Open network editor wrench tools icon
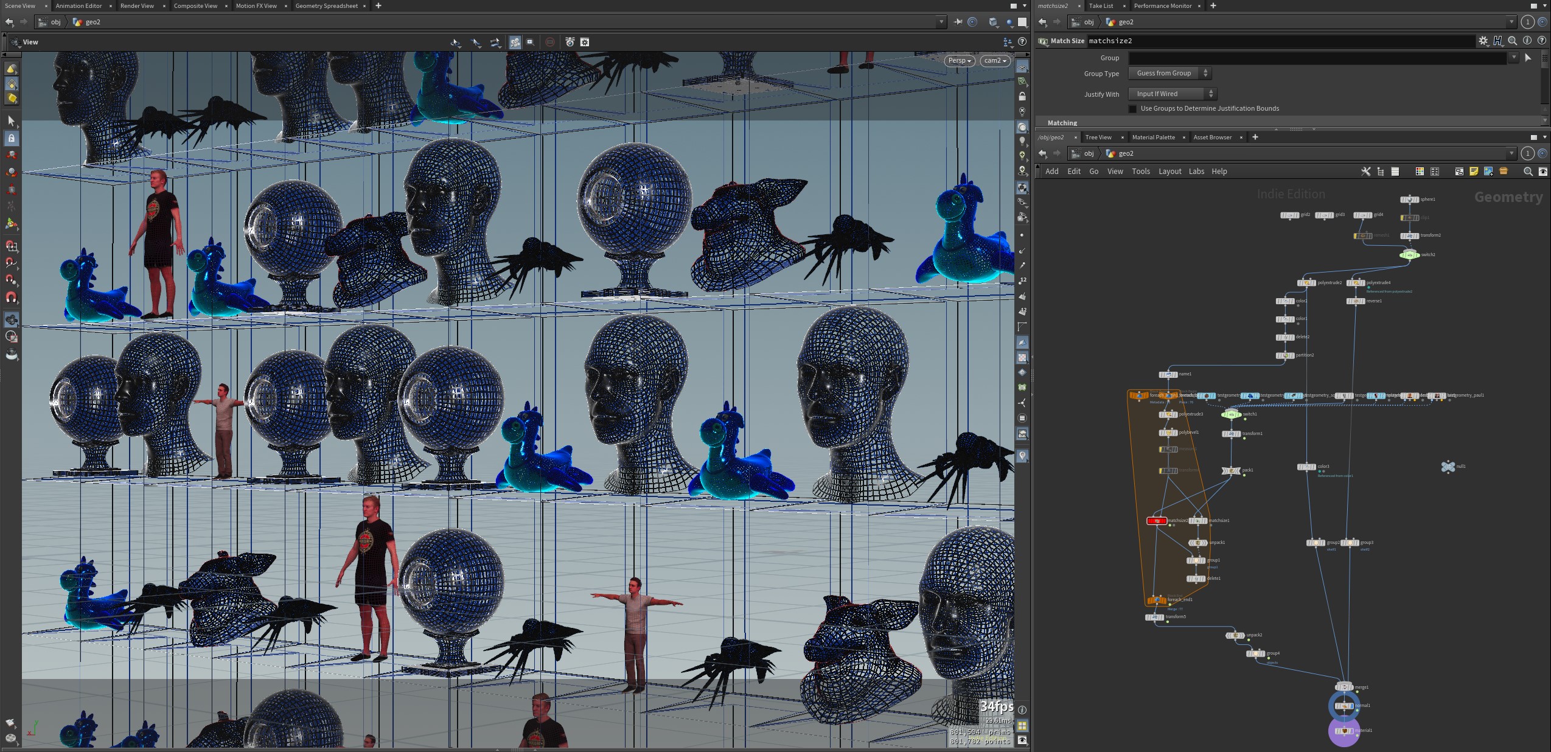The image size is (1551, 752). (x=1366, y=172)
